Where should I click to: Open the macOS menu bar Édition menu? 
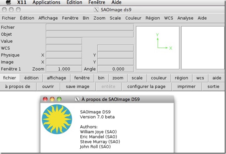74,2
